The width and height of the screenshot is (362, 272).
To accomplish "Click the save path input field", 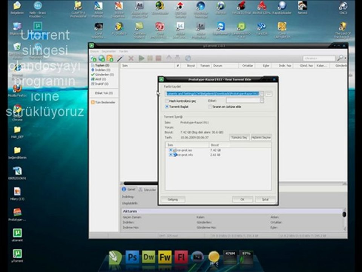I will point(213,94).
